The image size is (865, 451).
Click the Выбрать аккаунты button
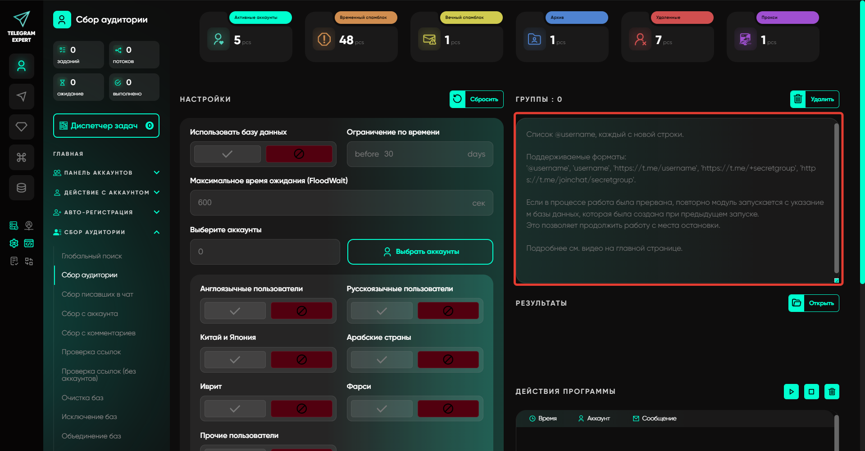(420, 252)
